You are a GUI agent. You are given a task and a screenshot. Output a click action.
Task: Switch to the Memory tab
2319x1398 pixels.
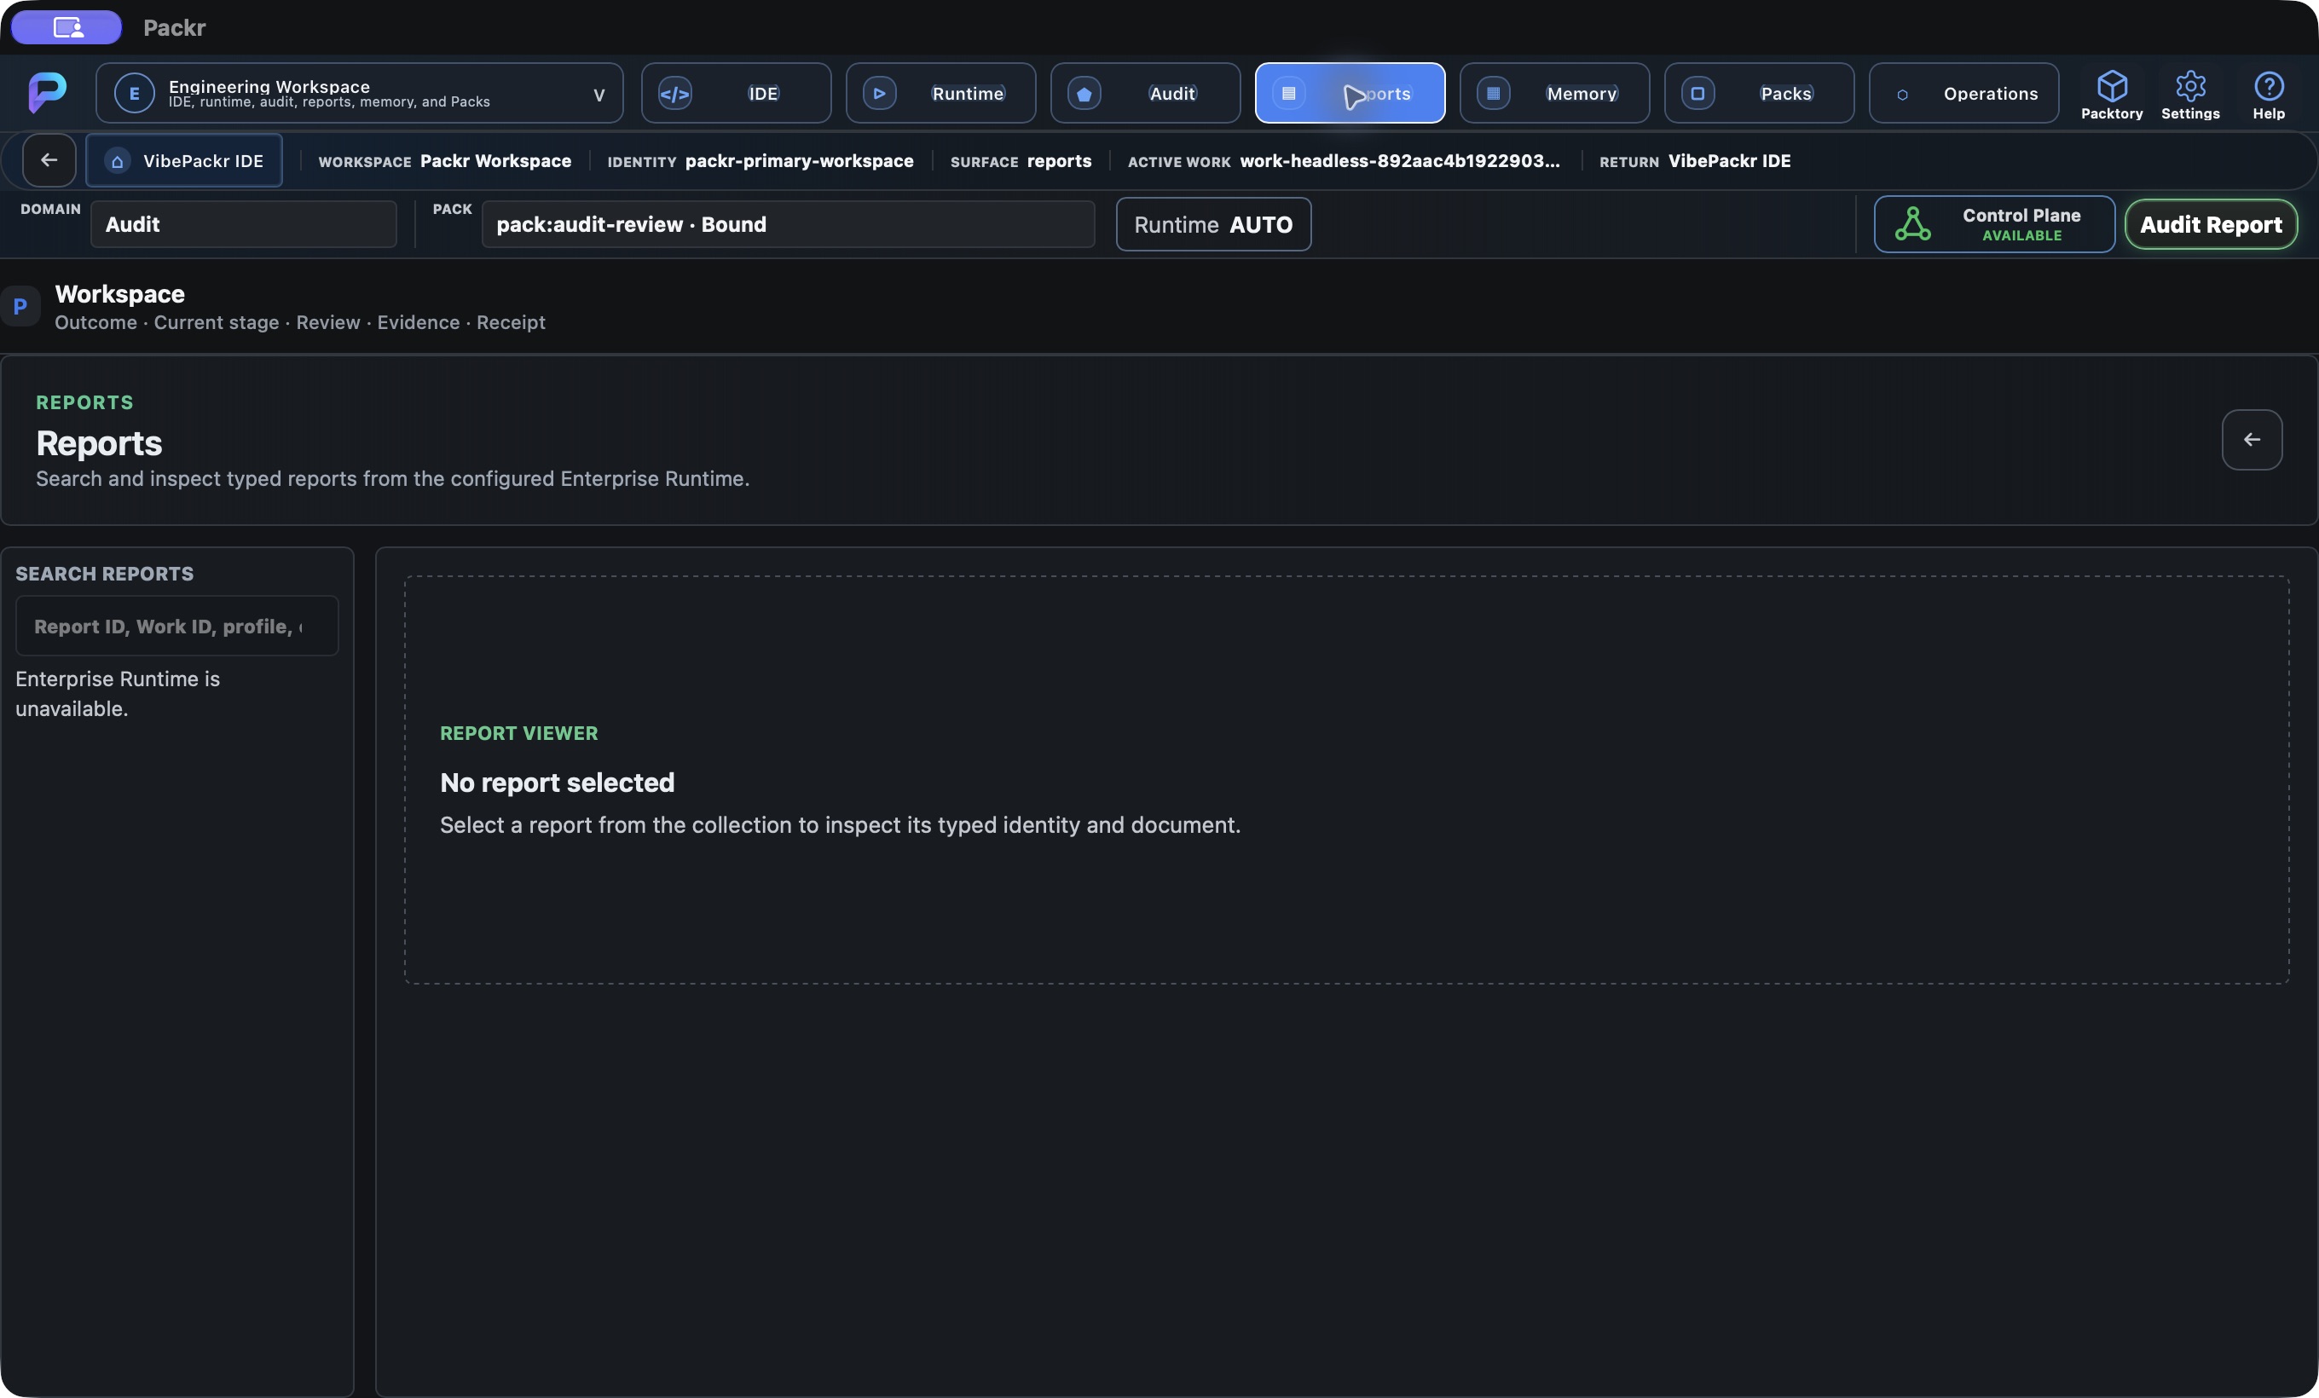[1555, 93]
